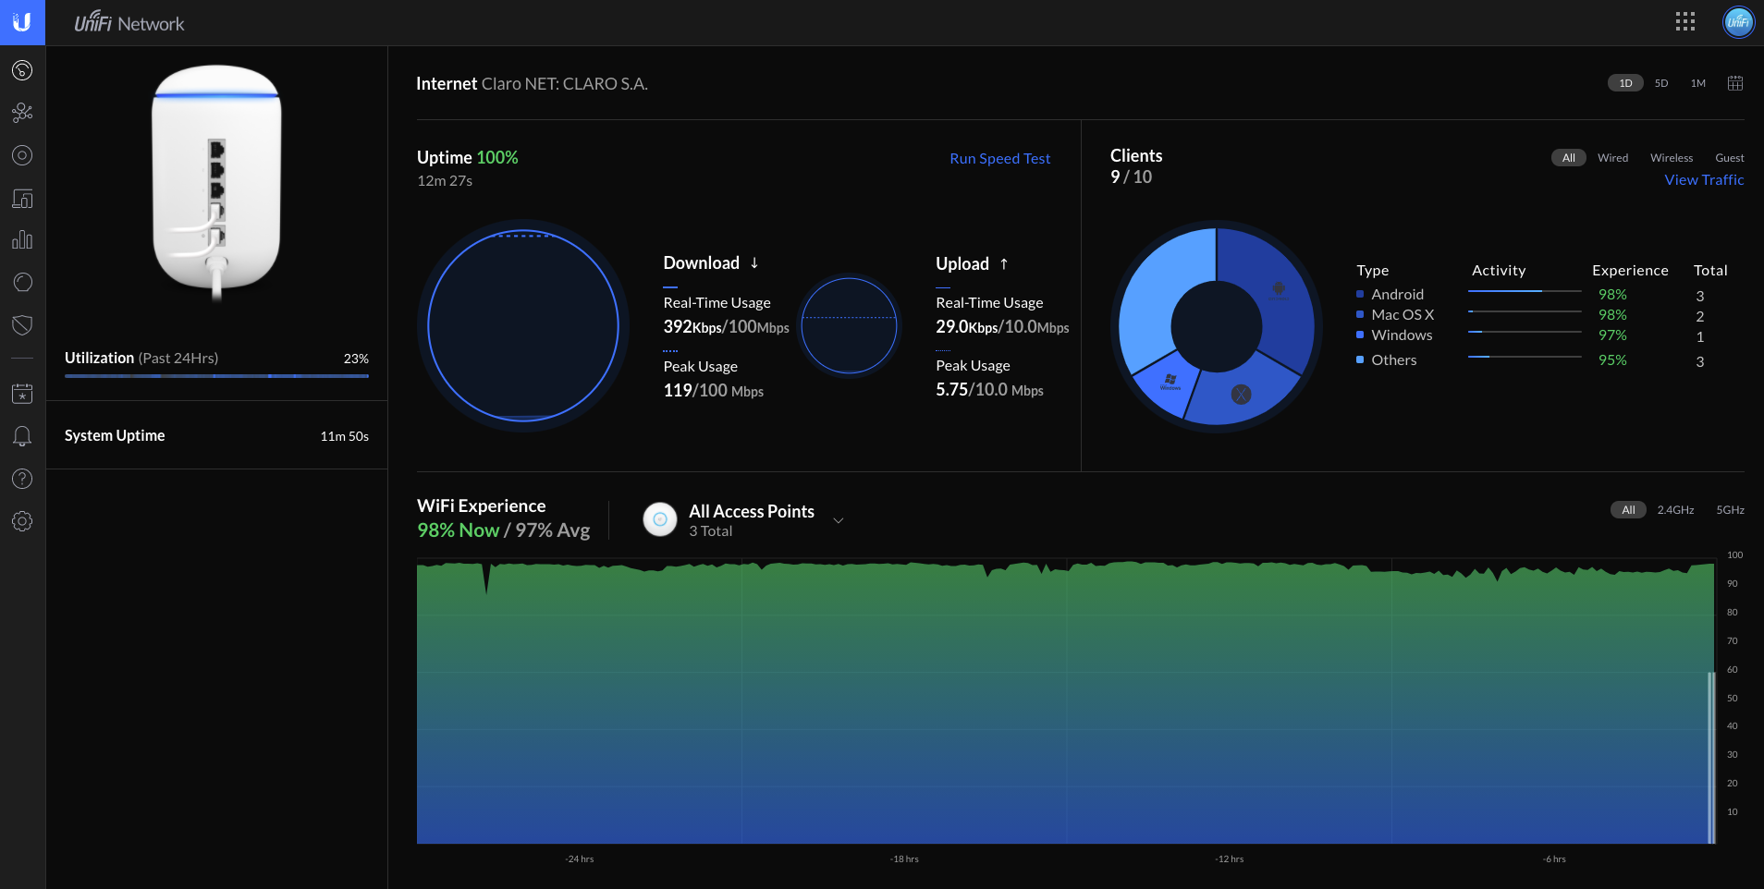The width and height of the screenshot is (1764, 889).
Task: Open the UniFi Devices circle icon
Action: point(22,155)
